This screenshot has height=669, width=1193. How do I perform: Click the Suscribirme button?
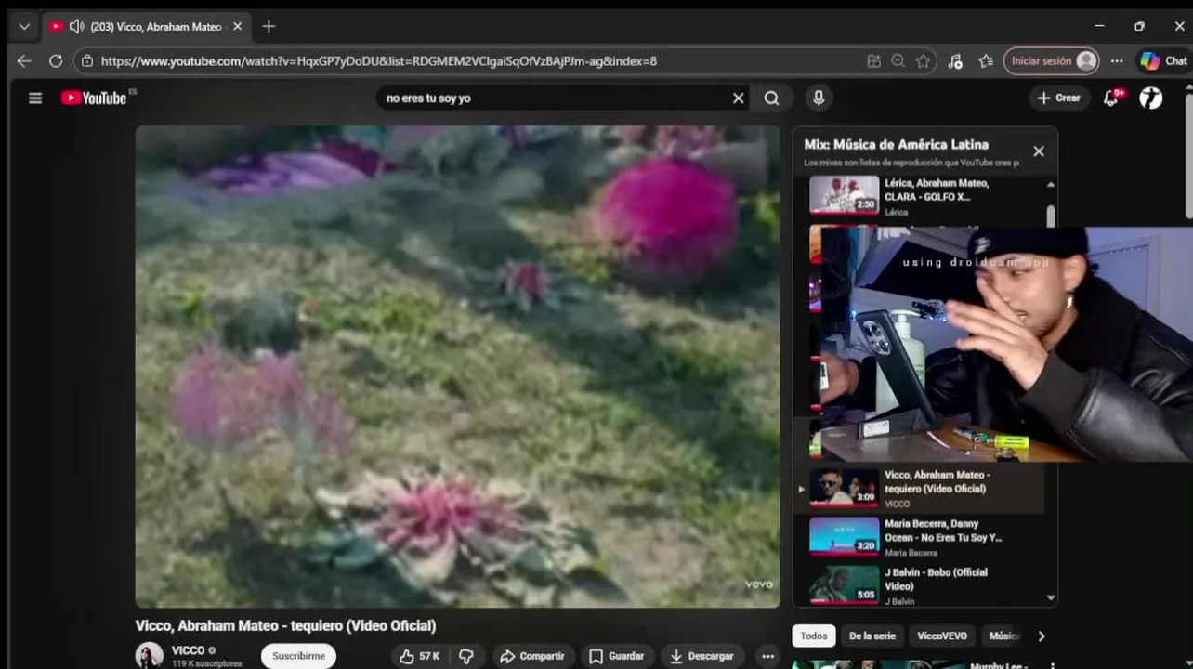click(298, 656)
